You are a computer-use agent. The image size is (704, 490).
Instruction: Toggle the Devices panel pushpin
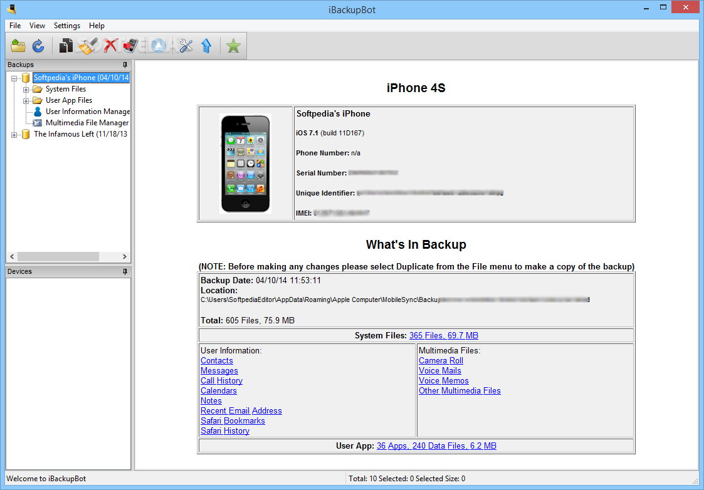125,271
